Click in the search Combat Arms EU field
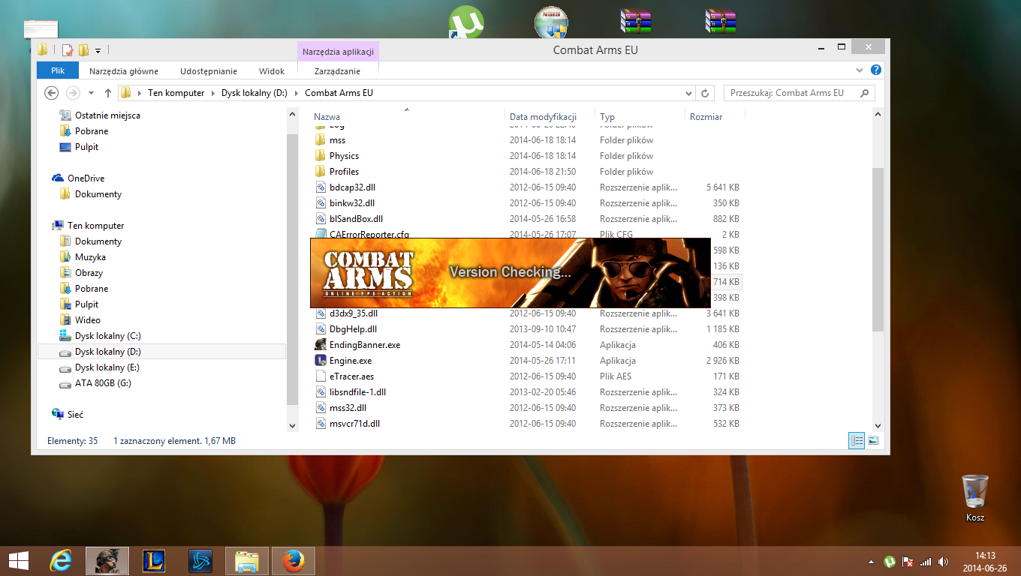The width and height of the screenshot is (1021, 576). tap(792, 93)
